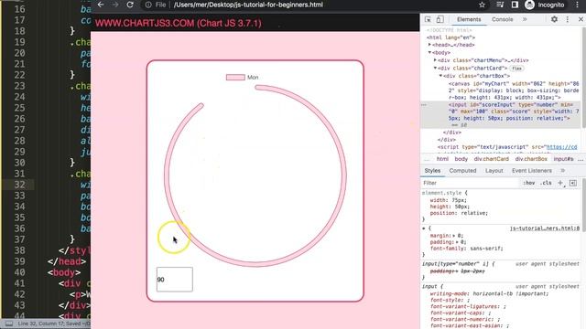The width and height of the screenshot is (586, 329).
Task: Open the Layout tab
Action: (x=494, y=171)
